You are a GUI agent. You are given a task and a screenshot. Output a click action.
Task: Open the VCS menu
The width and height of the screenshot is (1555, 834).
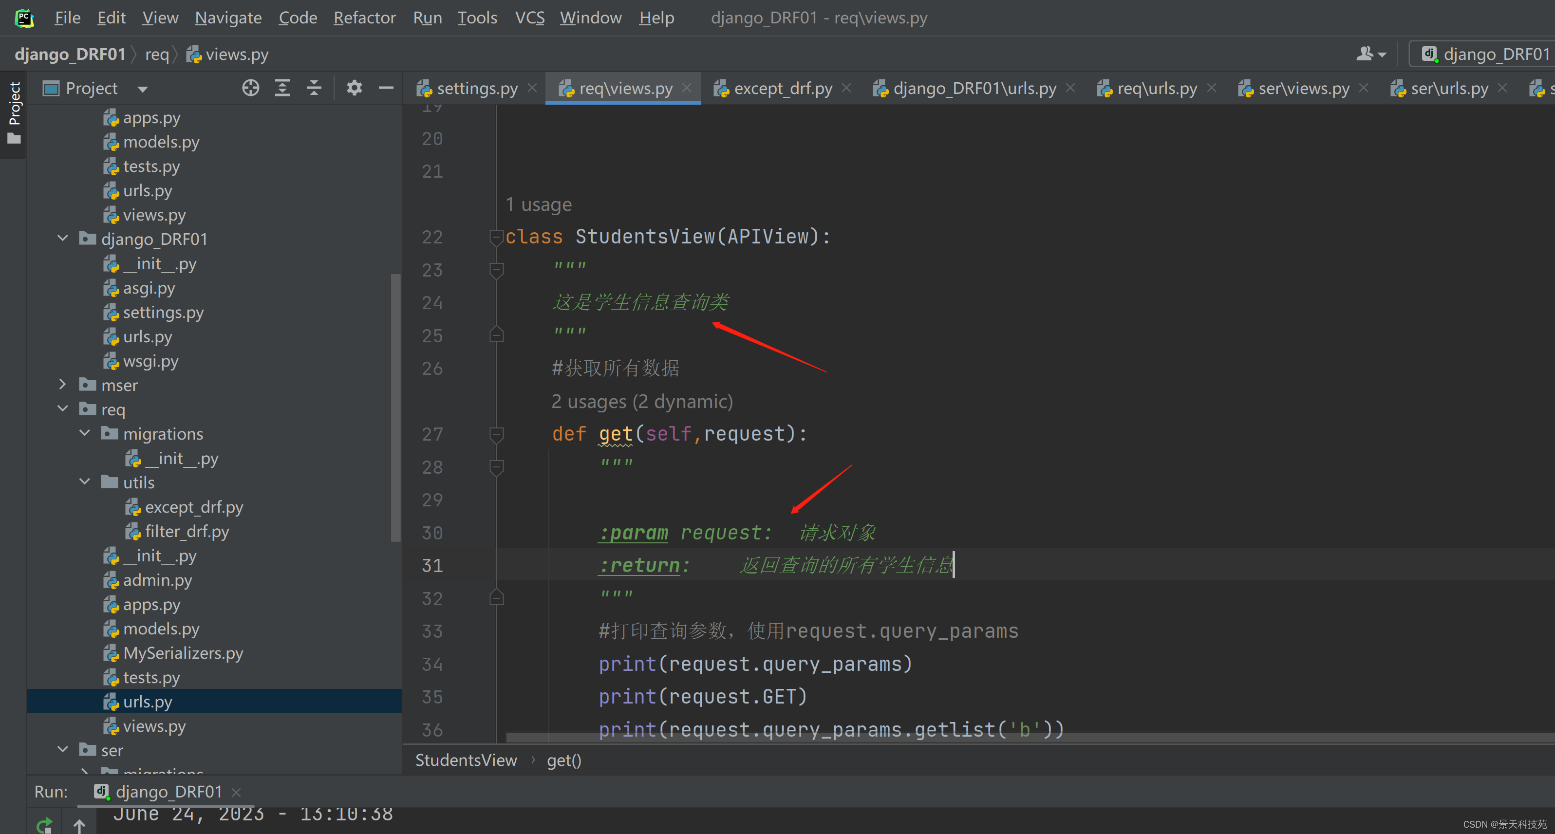(x=529, y=18)
